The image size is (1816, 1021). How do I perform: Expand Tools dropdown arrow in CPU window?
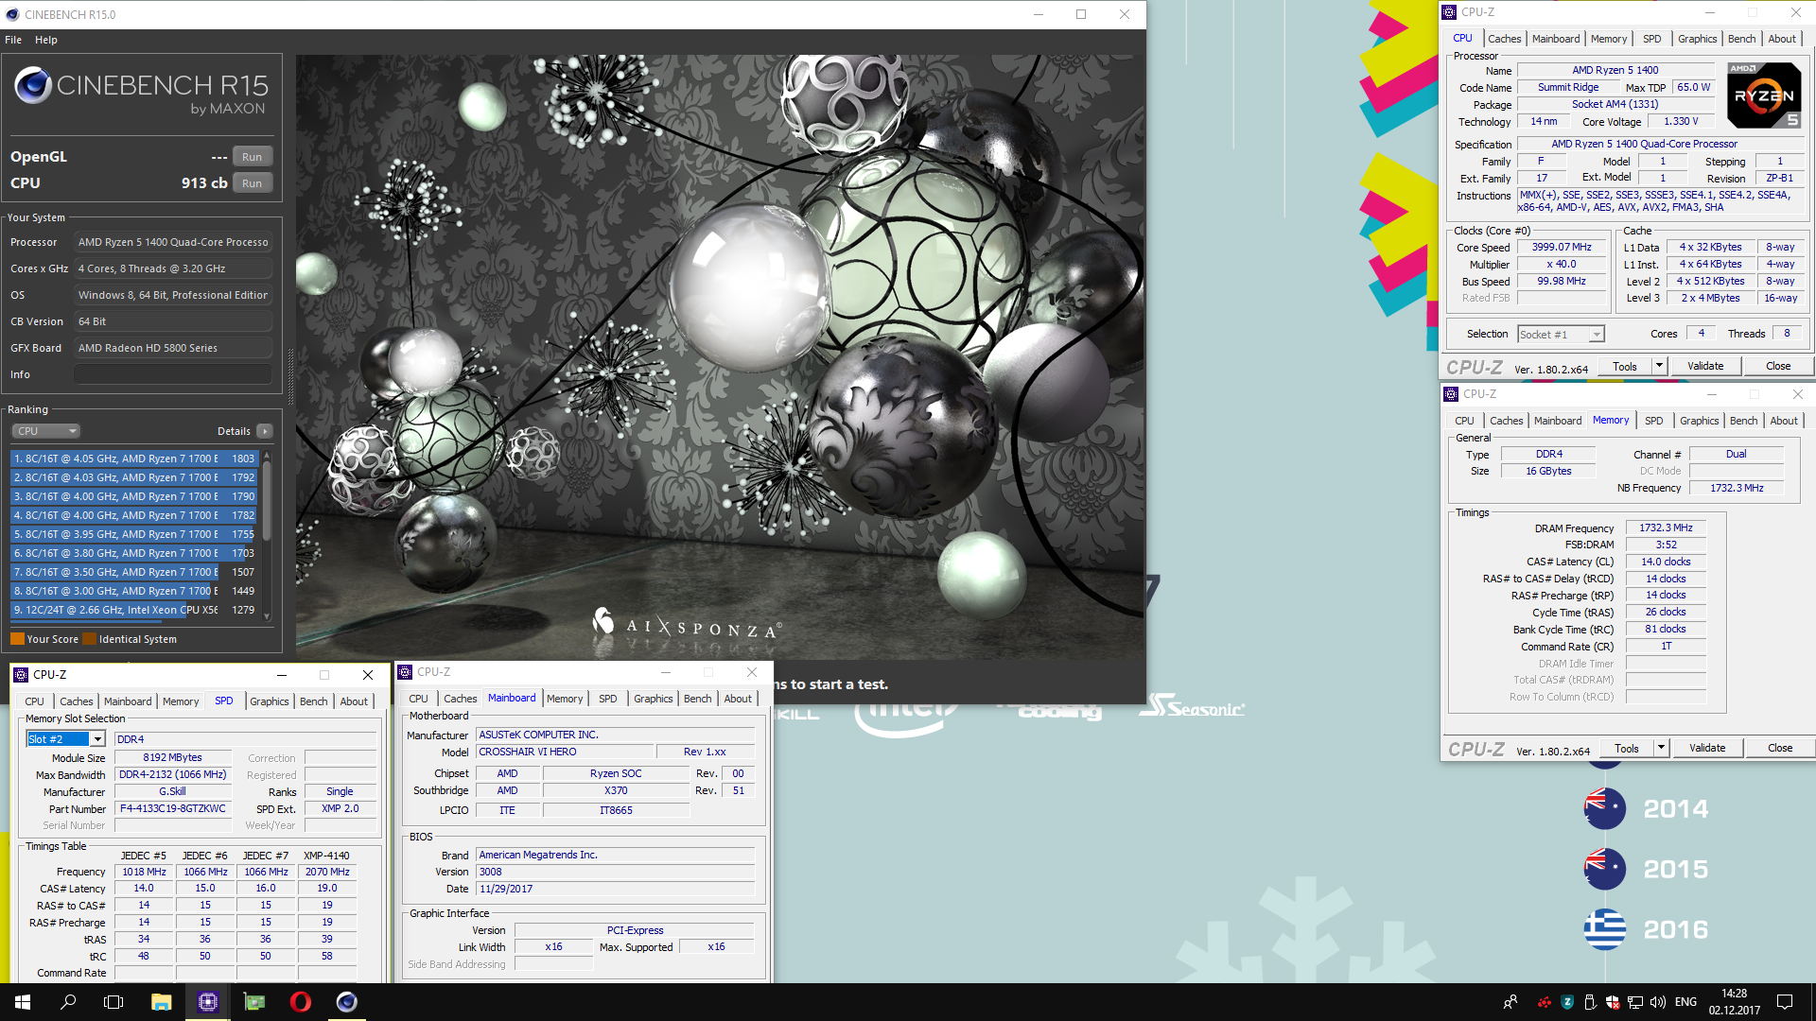click(1658, 366)
